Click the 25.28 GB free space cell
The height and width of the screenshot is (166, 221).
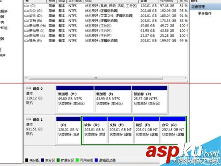167,36
